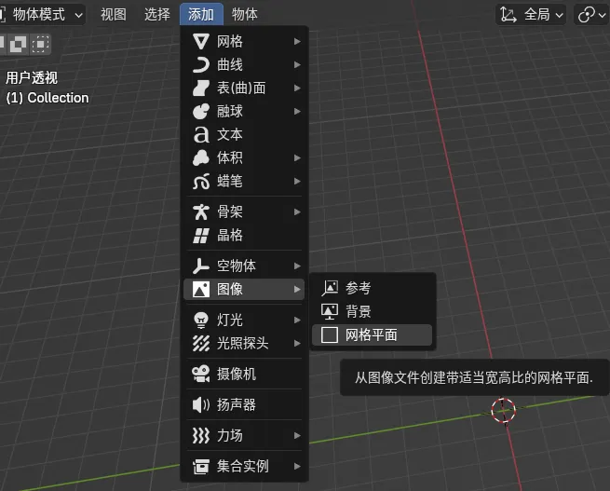Image resolution: width=610 pixels, height=491 pixels.
Task: Expand the 体积 submenu arrow
Action: [297, 157]
